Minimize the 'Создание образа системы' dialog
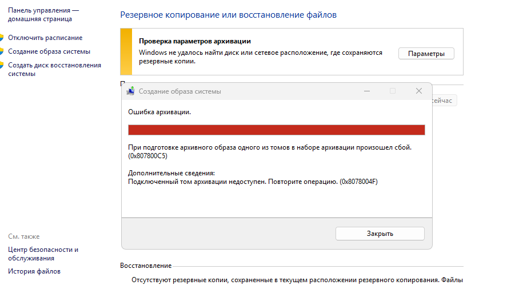The image size is (527, 285). (367, 91)
